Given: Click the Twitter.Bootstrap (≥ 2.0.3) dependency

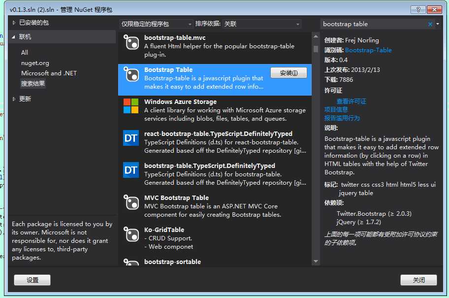Looking at the screenshot, I should (374, 214).
